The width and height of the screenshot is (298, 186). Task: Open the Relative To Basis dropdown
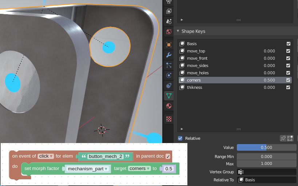[266, 180]
